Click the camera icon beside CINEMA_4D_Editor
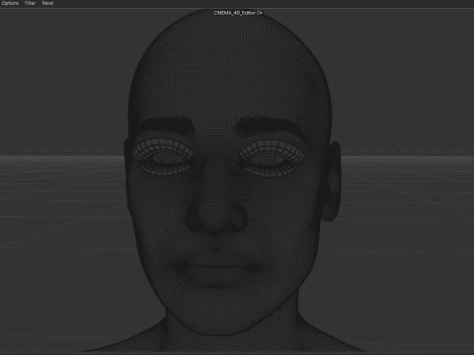 (260, 13)
